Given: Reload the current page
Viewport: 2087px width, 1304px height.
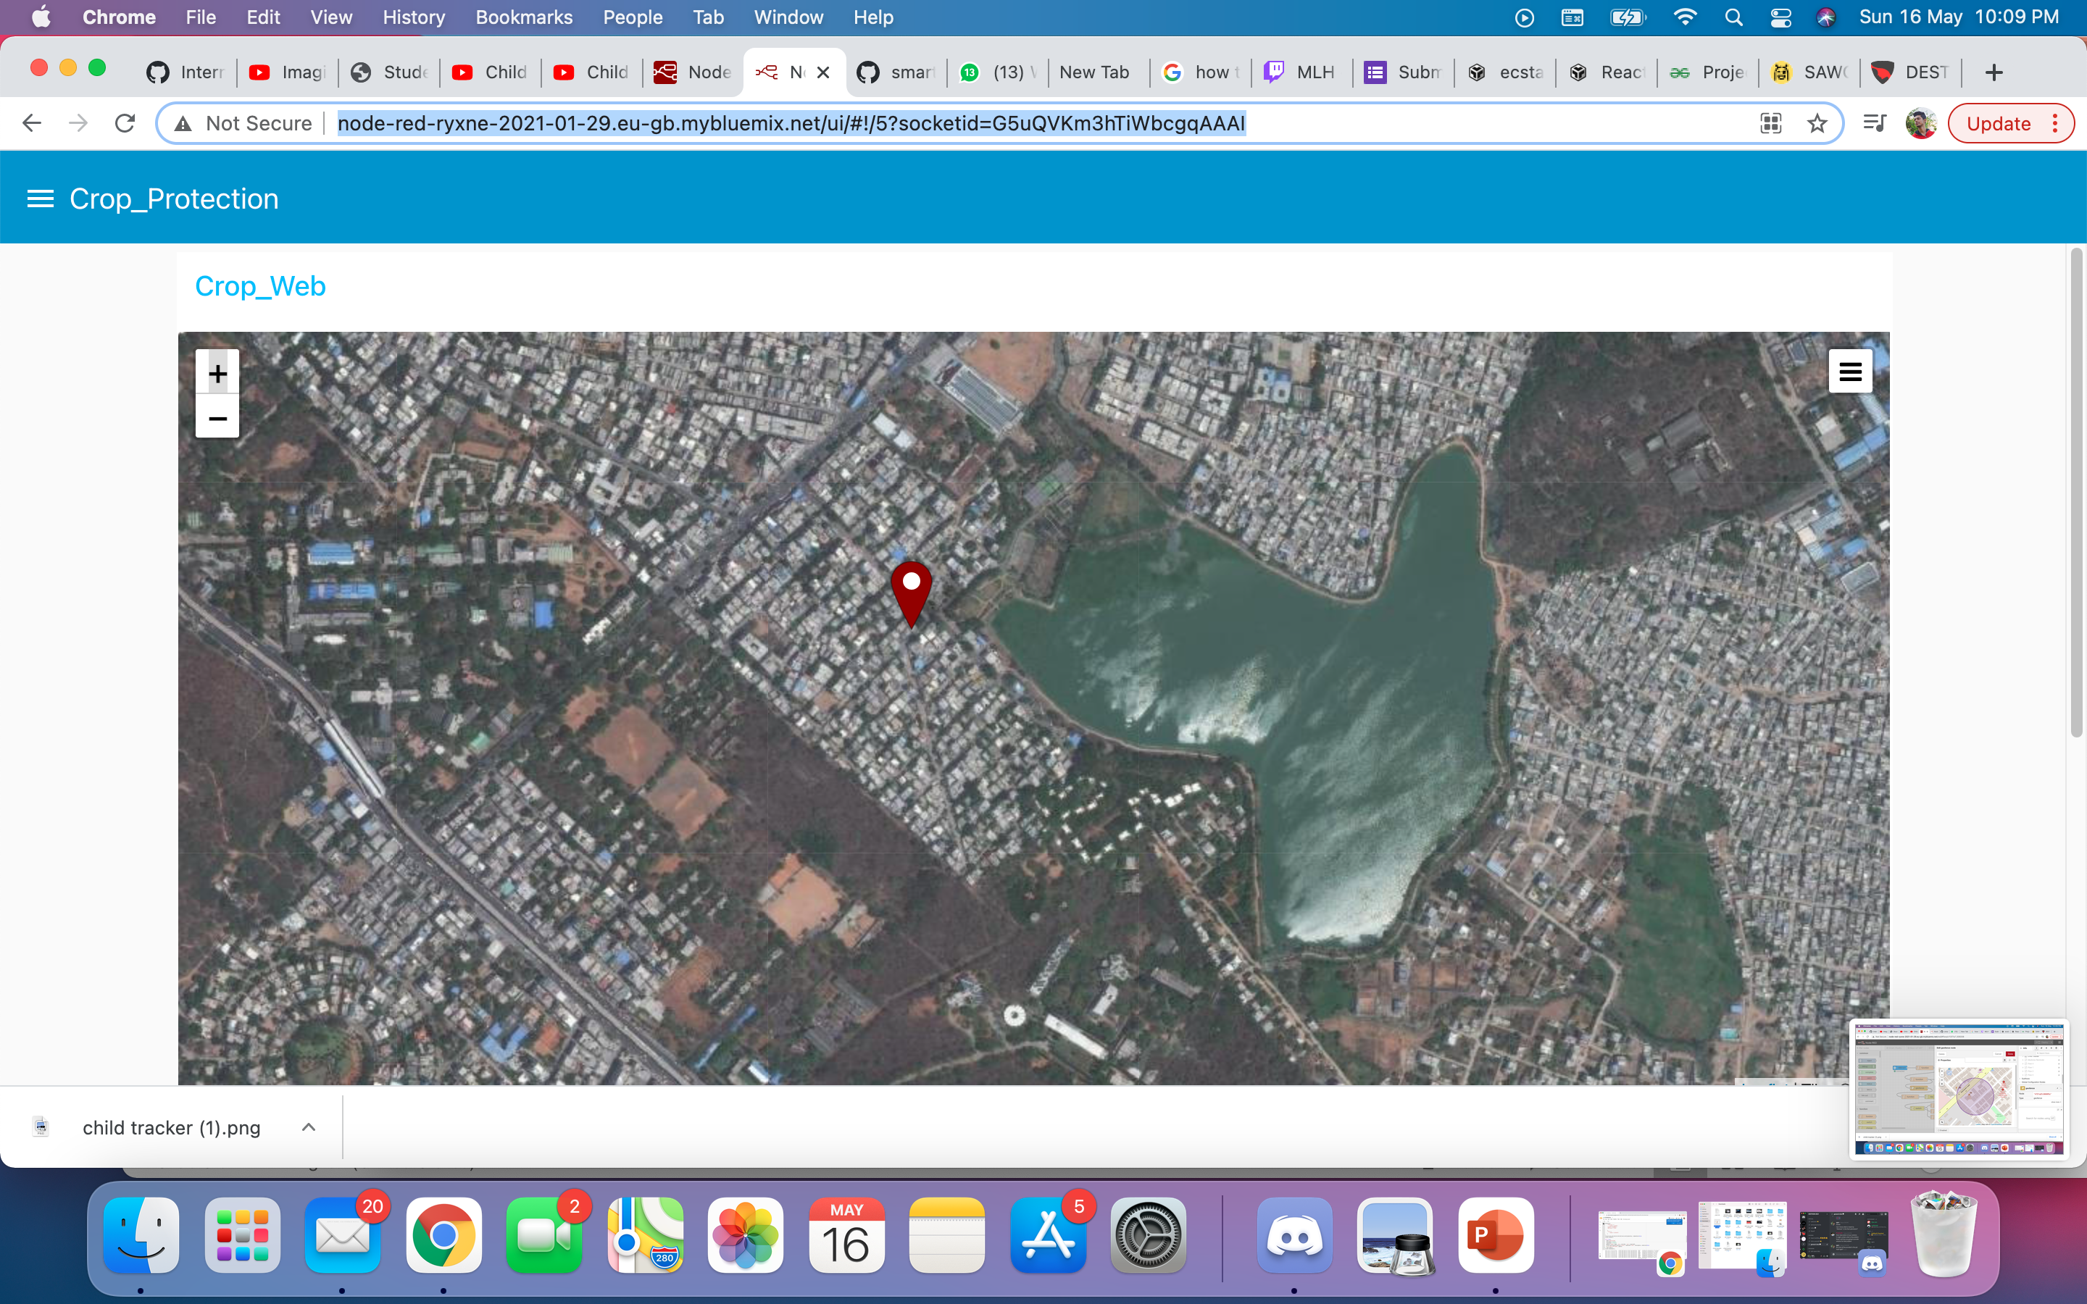Looking at the screenshot, I should pyautogui.click(x=125, y=123).
